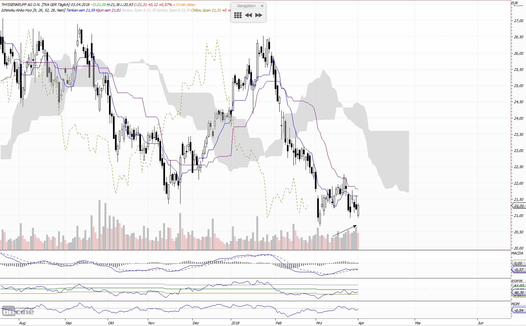Image resolution: width=526 pixels, height=326 pixels.
Task: Click the Senkou Span A 21,70 legend entry
Action: tap(138, 10)
